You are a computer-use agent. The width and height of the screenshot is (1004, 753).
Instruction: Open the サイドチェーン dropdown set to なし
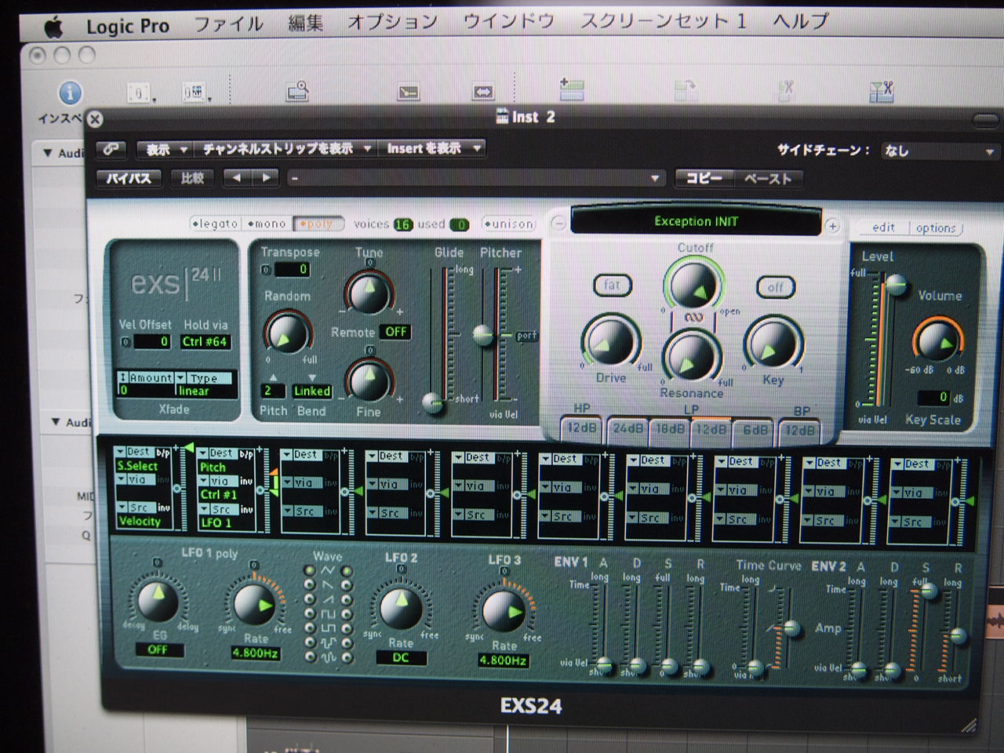click(939, 151)
